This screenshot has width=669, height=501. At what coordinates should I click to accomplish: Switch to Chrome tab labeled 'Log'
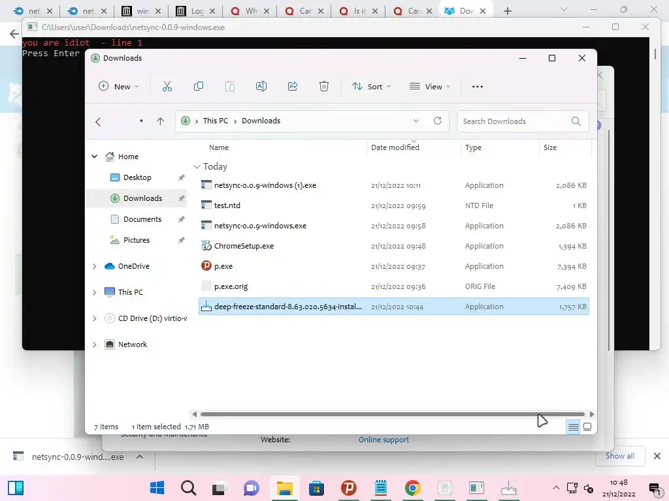196,11
